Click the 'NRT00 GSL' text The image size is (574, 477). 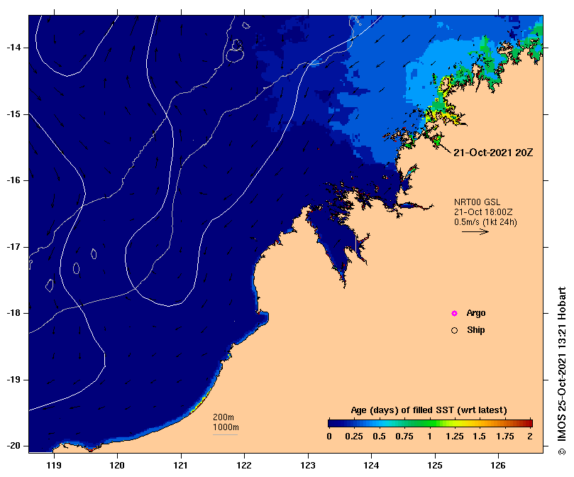[x=477, y=202]
